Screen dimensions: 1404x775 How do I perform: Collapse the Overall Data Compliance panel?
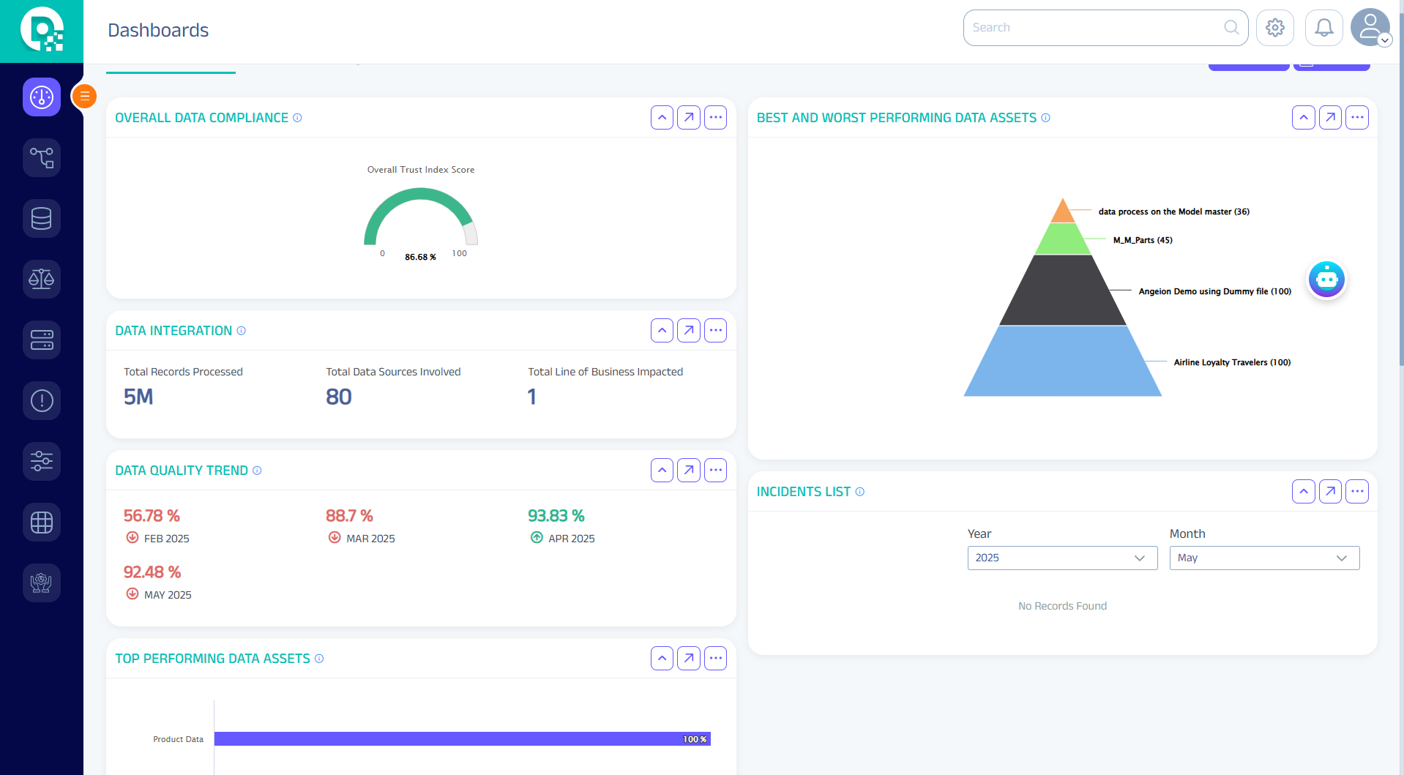click(662, 117)
